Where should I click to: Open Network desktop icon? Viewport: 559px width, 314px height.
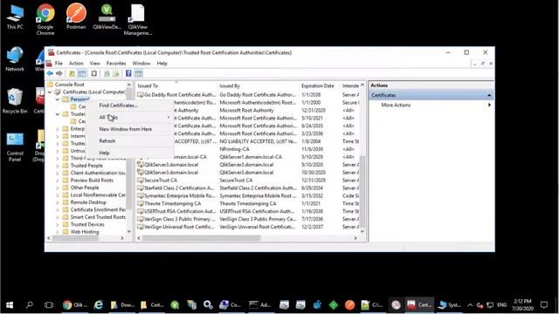(15, 59)
